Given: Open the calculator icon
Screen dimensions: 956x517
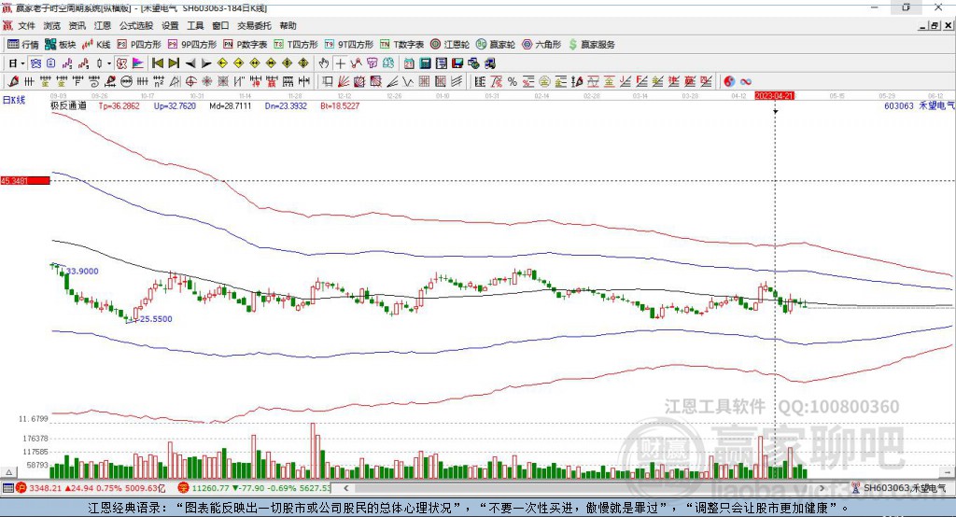Looking at the screenshot, I should (425, 63).
